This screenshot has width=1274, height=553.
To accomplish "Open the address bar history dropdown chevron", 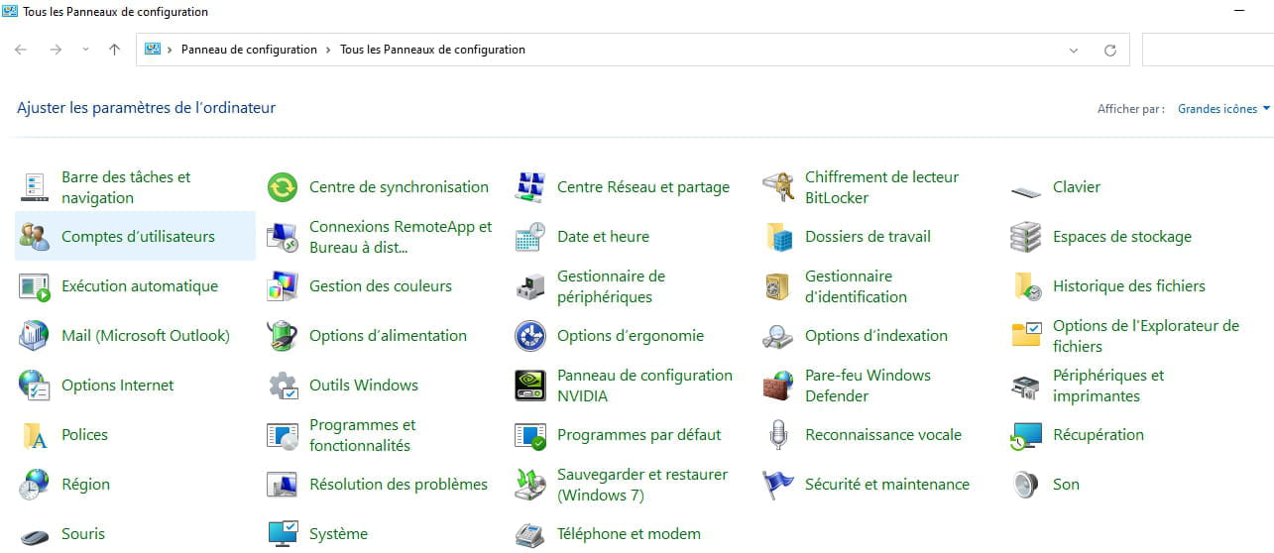I will click(x=1074, y=50).
